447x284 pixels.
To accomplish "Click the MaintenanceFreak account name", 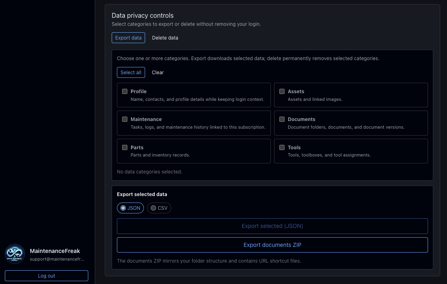I will [55, 251].
